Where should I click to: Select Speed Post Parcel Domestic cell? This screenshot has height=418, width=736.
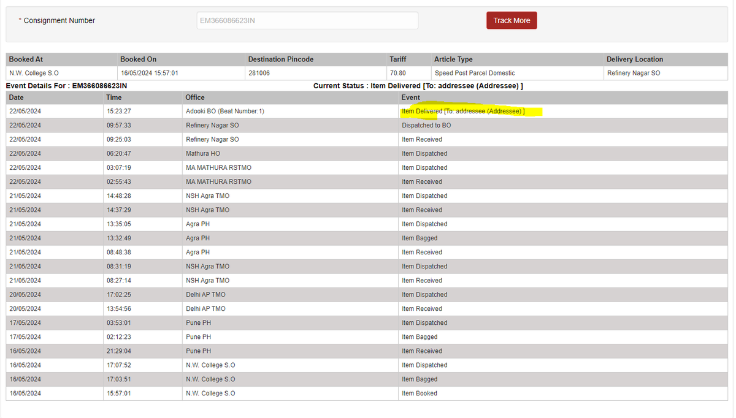point(518,73)
